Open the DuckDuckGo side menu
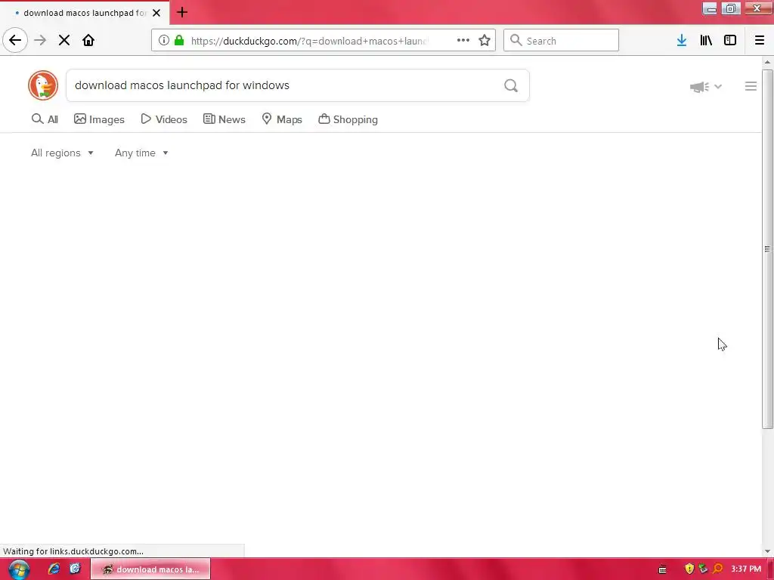The height and width of the screenshot is (580, 774). pos(751,86)
